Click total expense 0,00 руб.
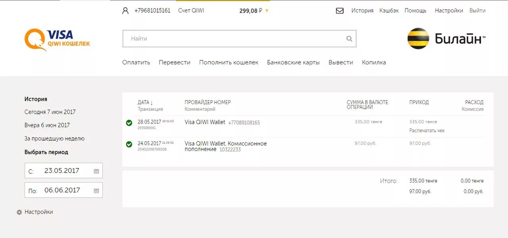 [x=473, y=192]
